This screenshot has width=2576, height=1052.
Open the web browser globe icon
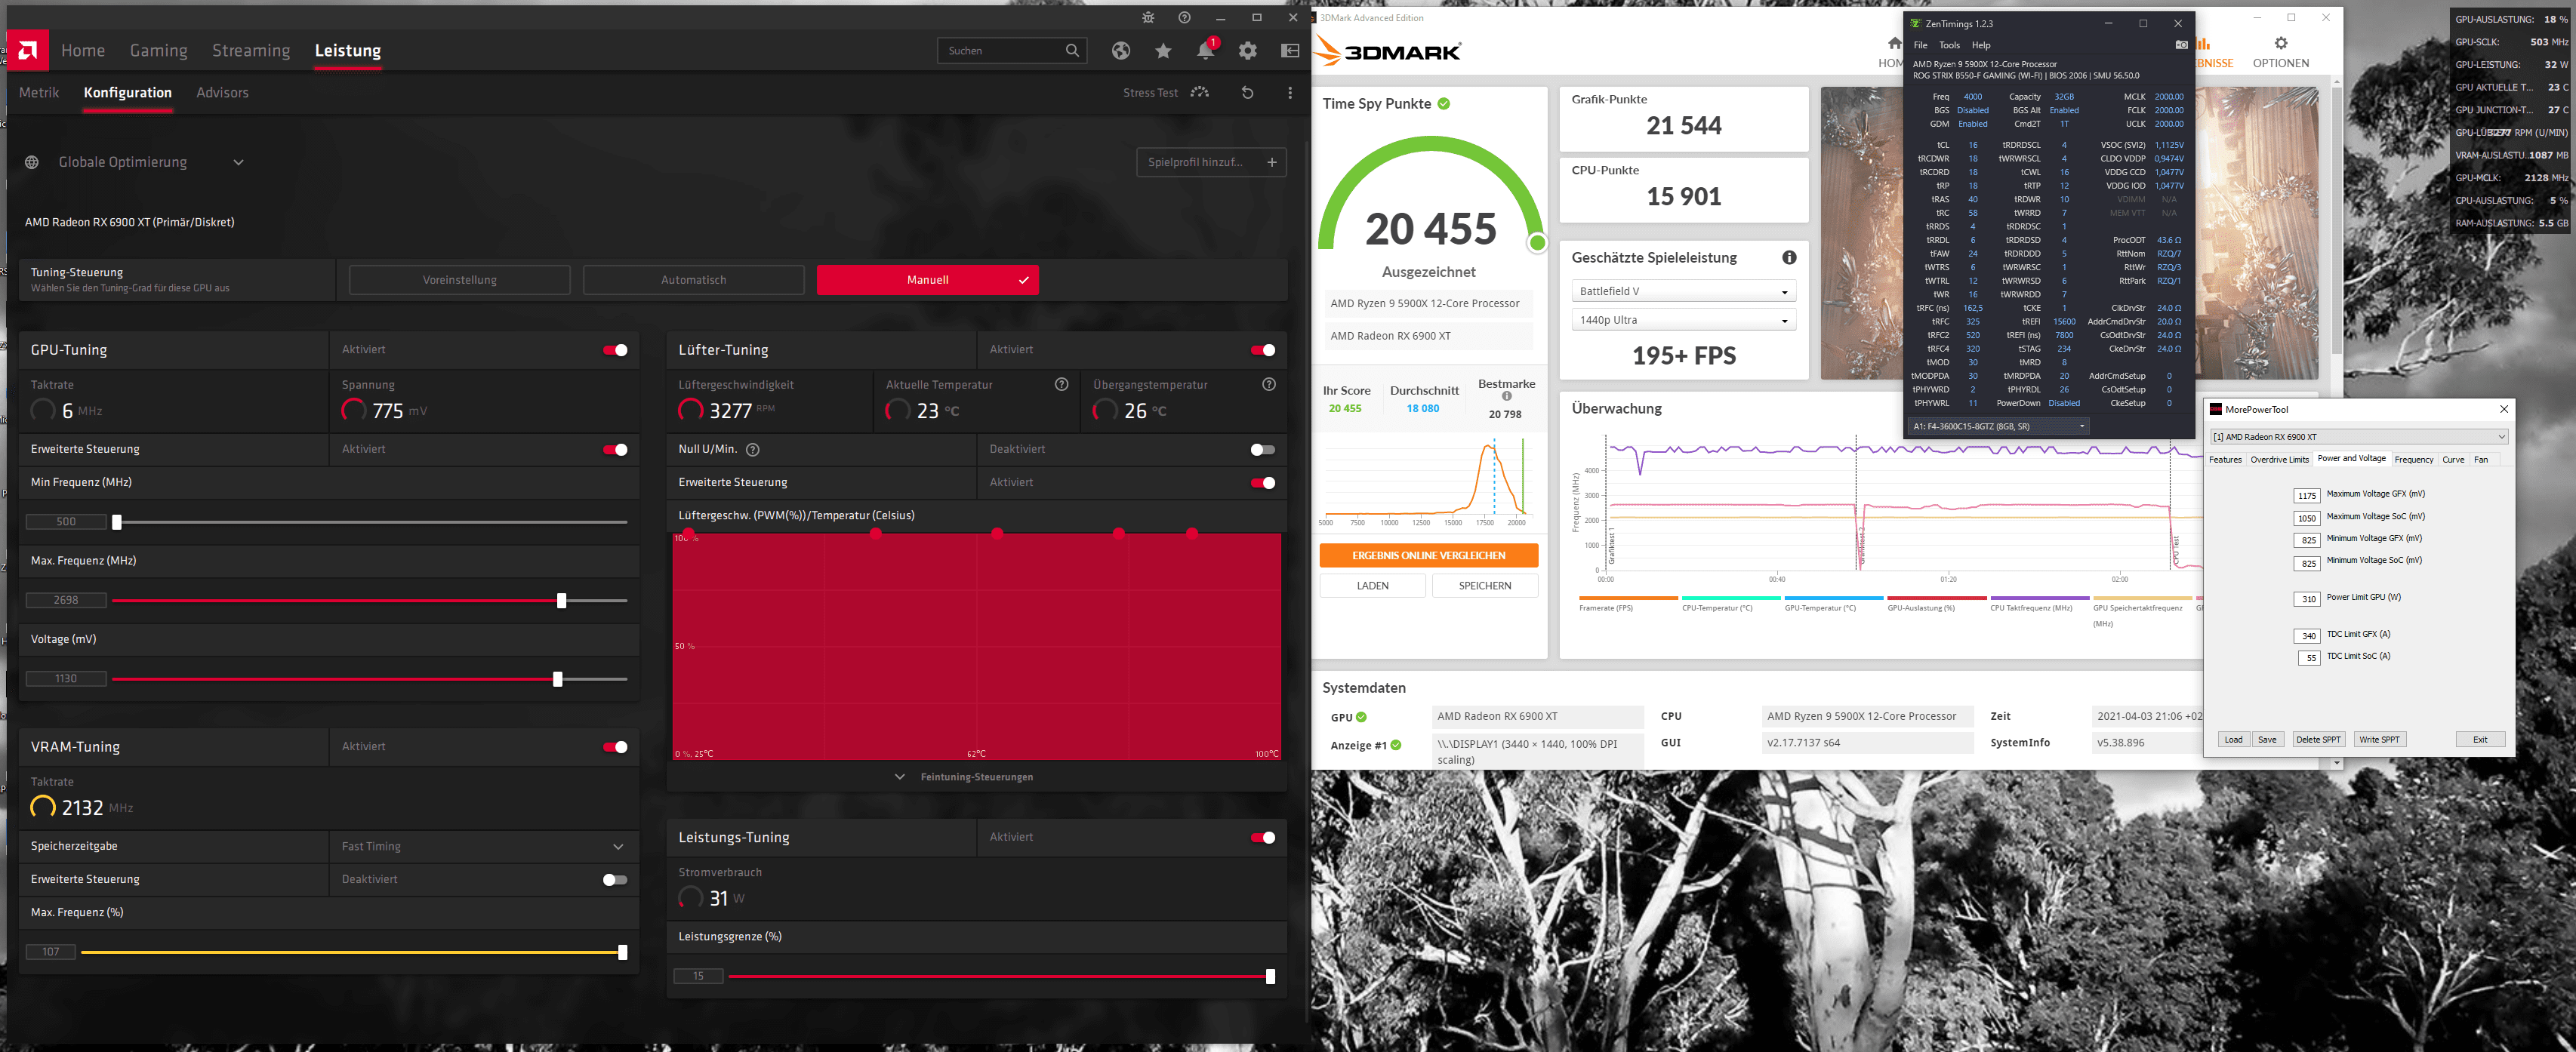click(x=1121, y=50)
